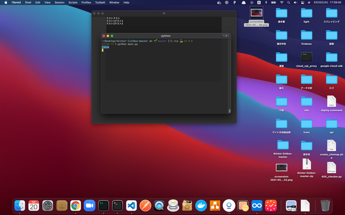Launch Docker from the Dock
This screenshot has width=345, height=215.
pos(201,206)
